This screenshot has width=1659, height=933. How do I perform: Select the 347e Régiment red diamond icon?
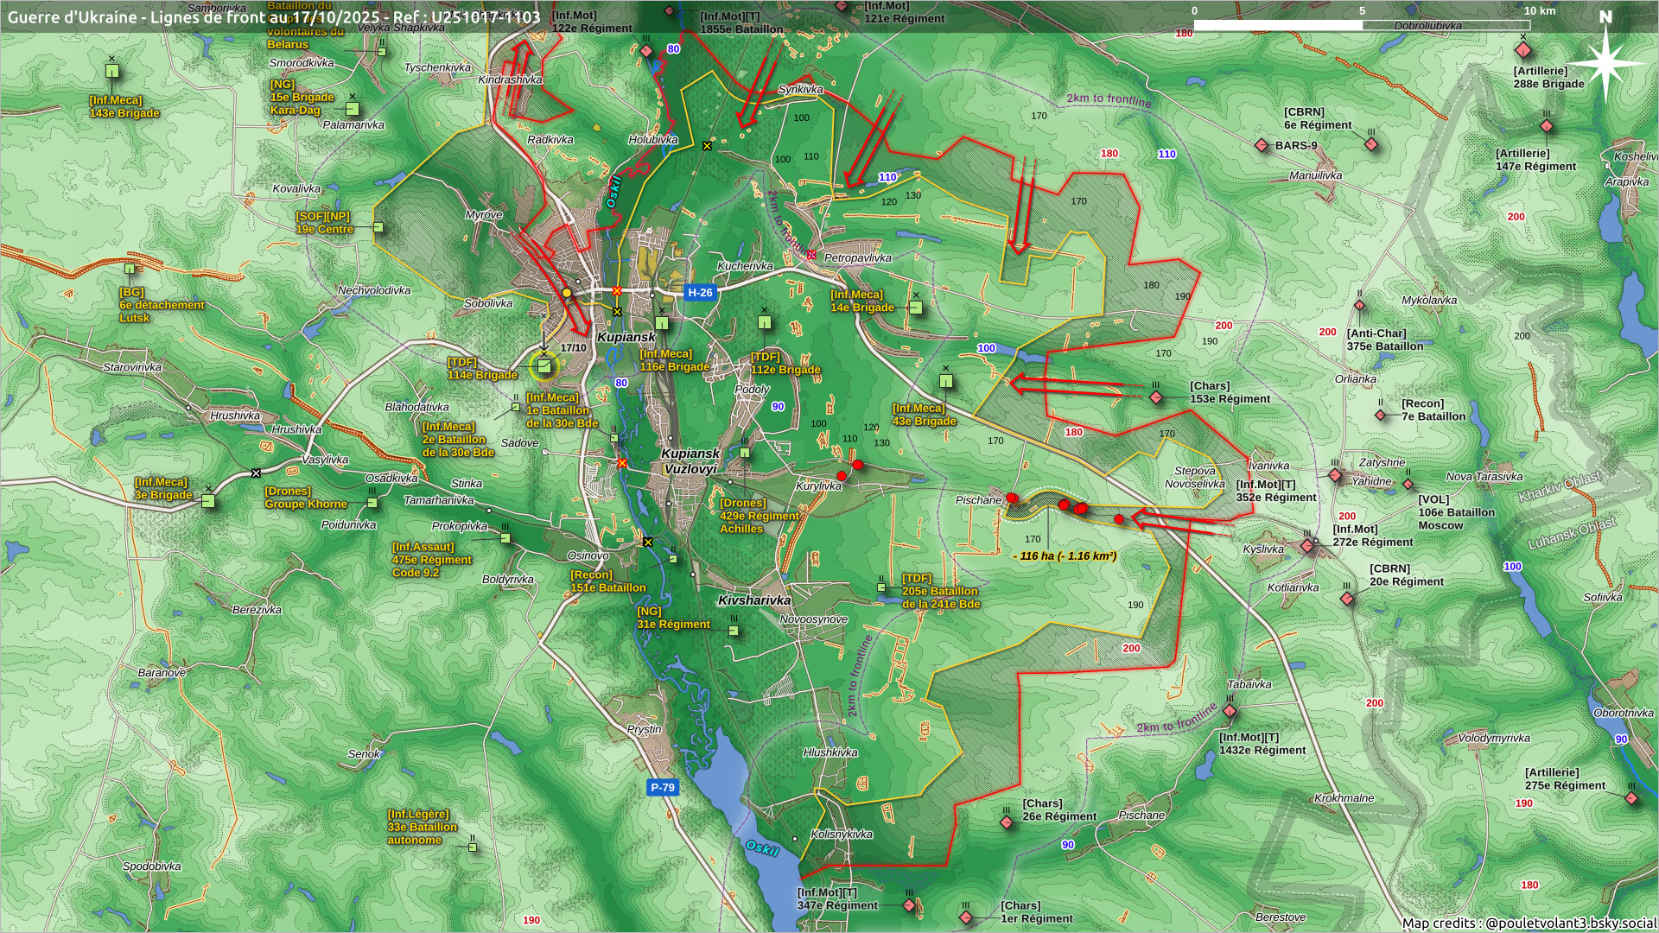click(x=909, y=905)
